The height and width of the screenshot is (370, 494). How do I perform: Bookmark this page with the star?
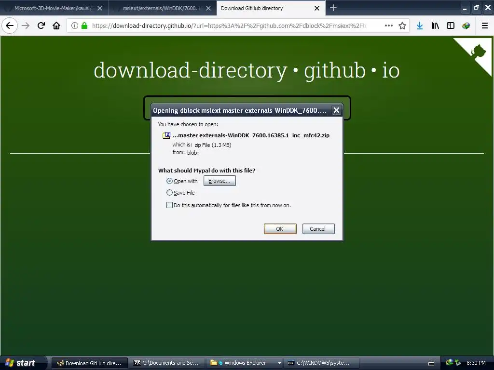402,26
